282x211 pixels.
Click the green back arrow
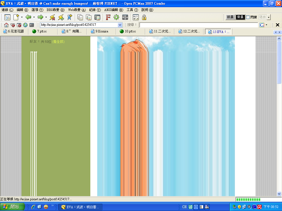28,17
